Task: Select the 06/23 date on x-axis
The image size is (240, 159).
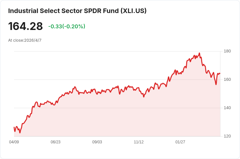Action: click(x=55, y=142)
